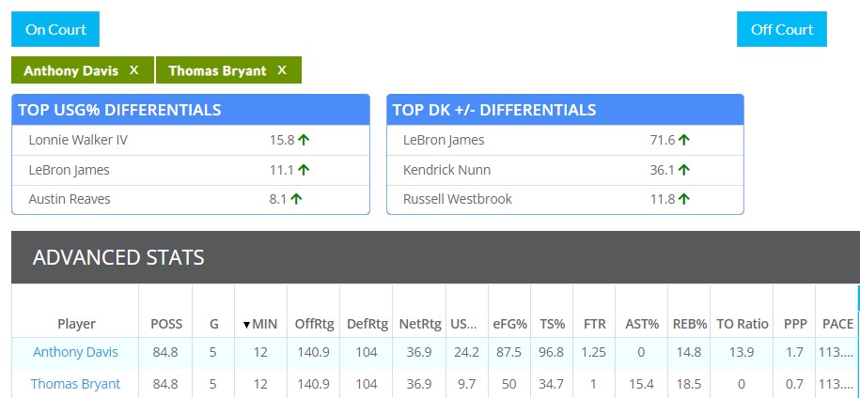Click arrow icon beside Russell Westbrook 11.8
The image size is (860, 398).
tap(683, 199)
